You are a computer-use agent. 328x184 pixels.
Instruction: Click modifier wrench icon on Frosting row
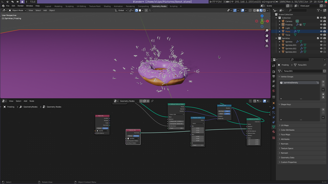[297, 25]
